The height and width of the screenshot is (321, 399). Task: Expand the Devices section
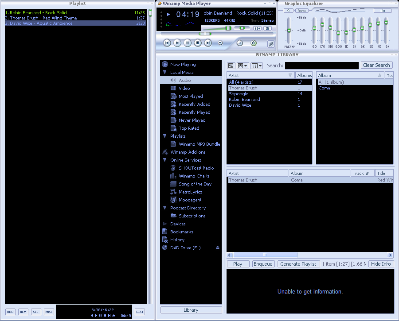(x=165, y=224)
